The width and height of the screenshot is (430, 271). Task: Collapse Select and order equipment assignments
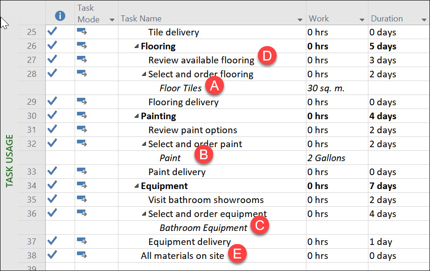click(144, 214)
